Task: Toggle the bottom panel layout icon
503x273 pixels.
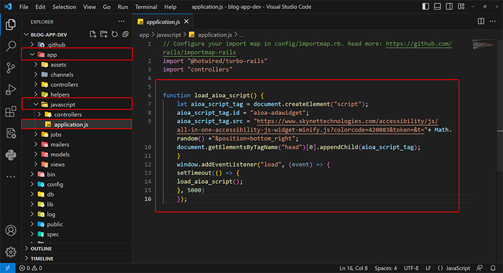Action: pos(437,7)
